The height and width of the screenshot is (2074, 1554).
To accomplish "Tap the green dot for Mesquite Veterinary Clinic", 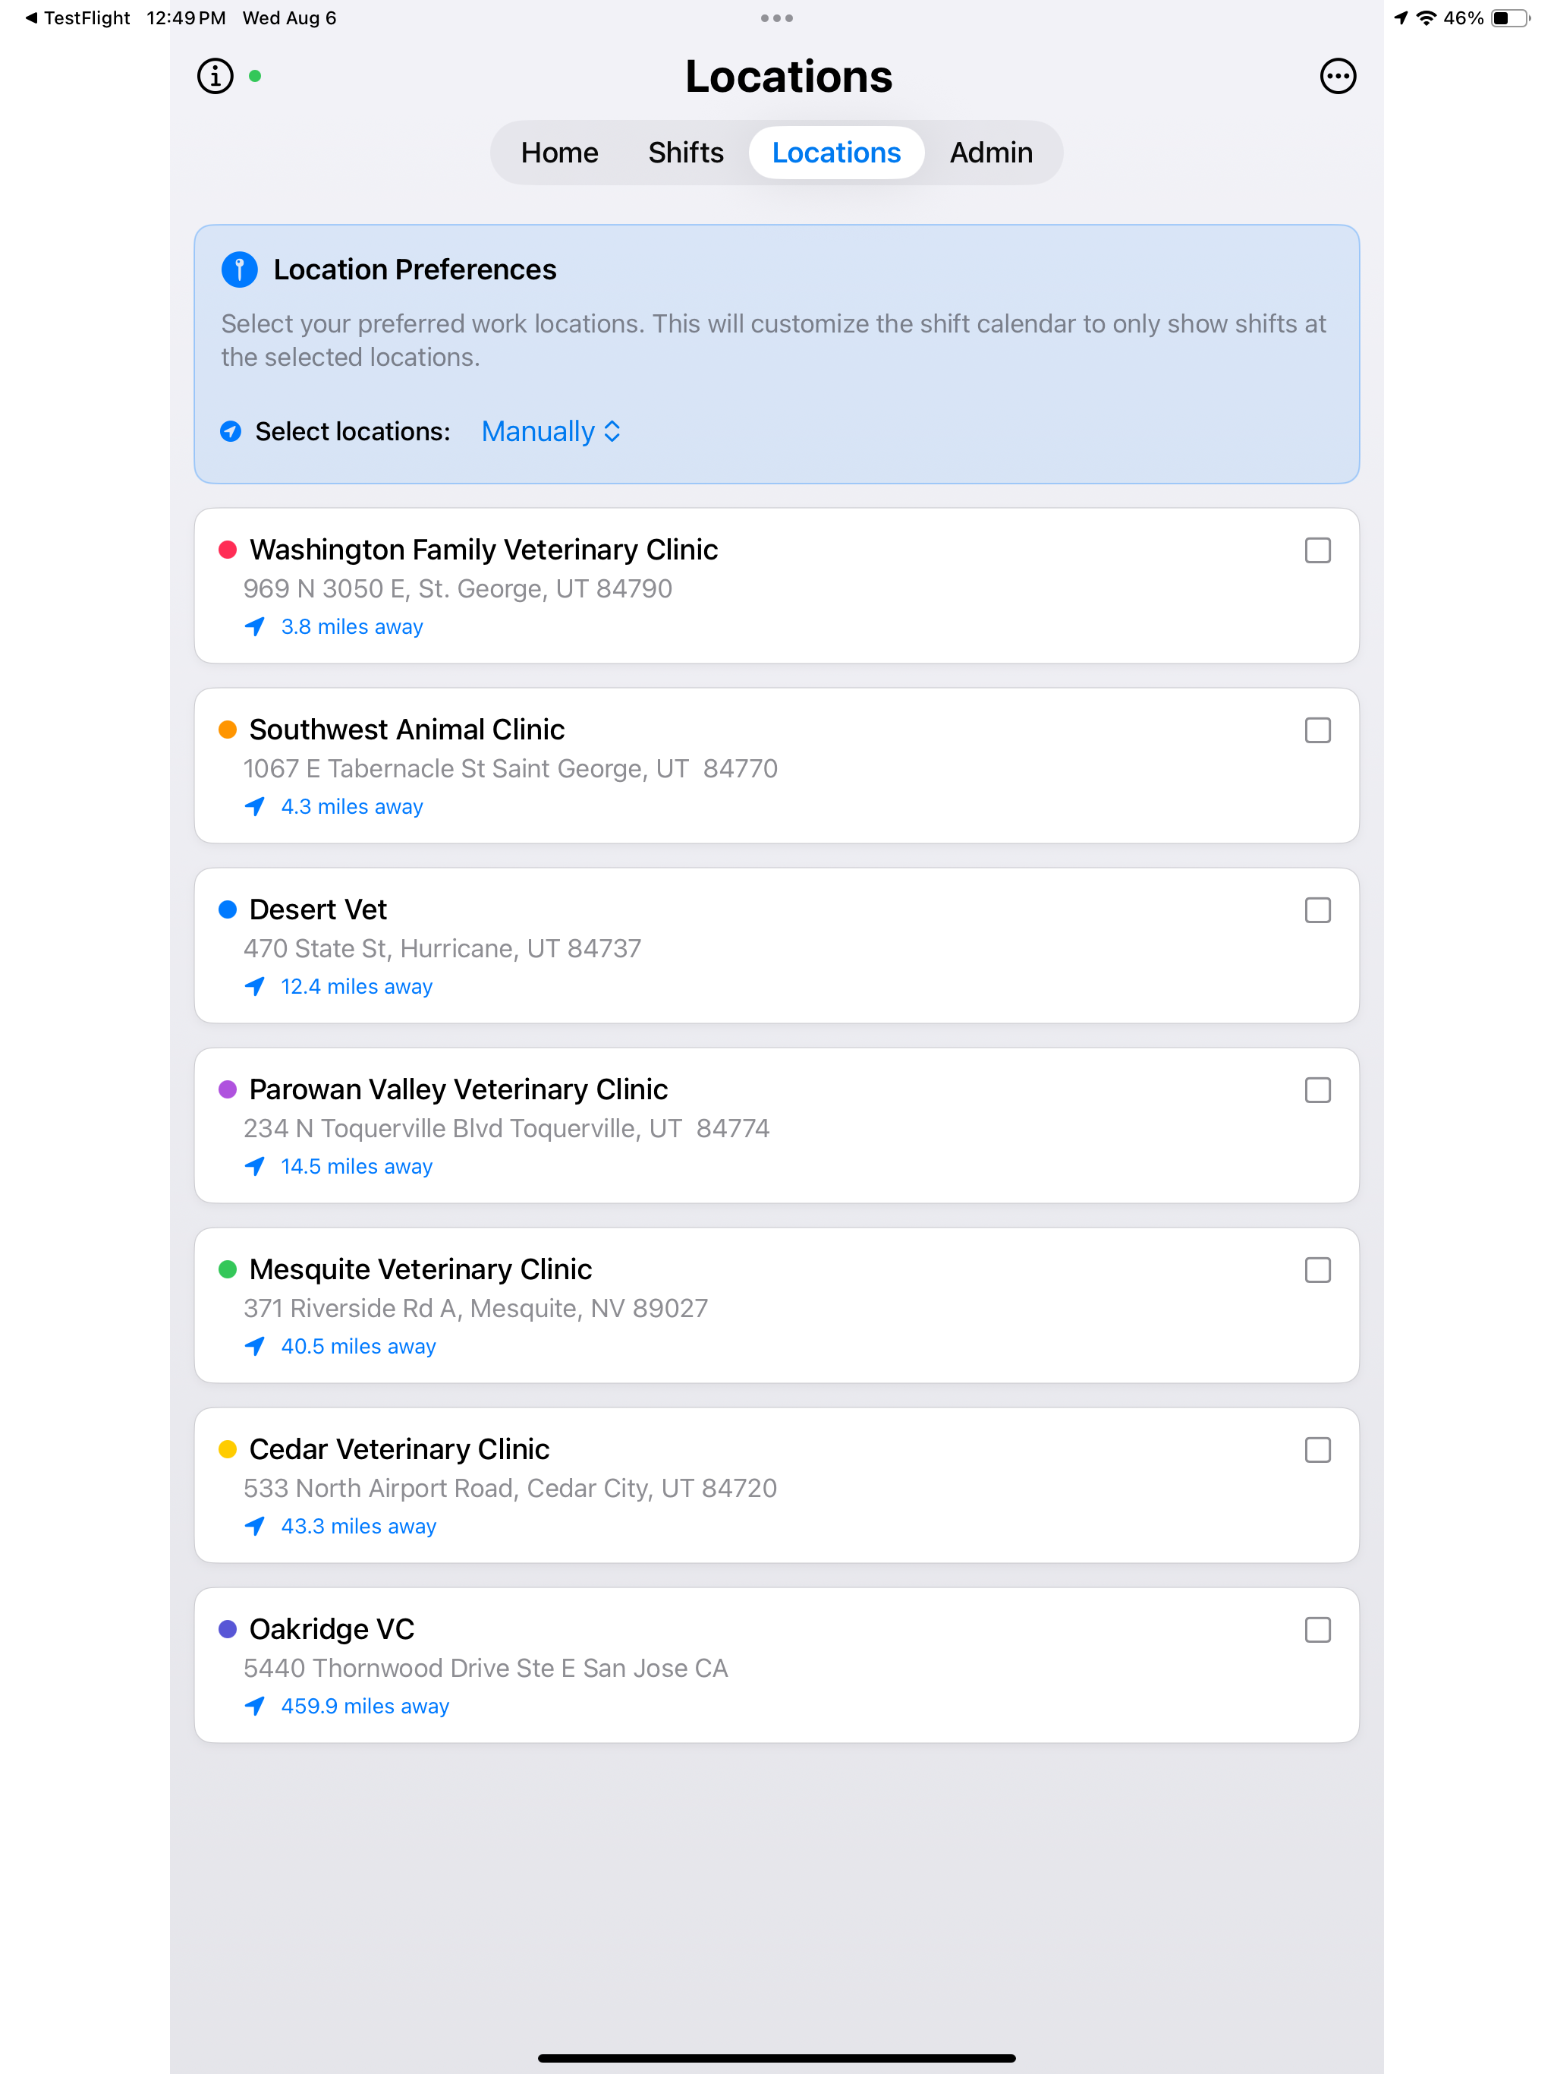I will (227, 1269).
